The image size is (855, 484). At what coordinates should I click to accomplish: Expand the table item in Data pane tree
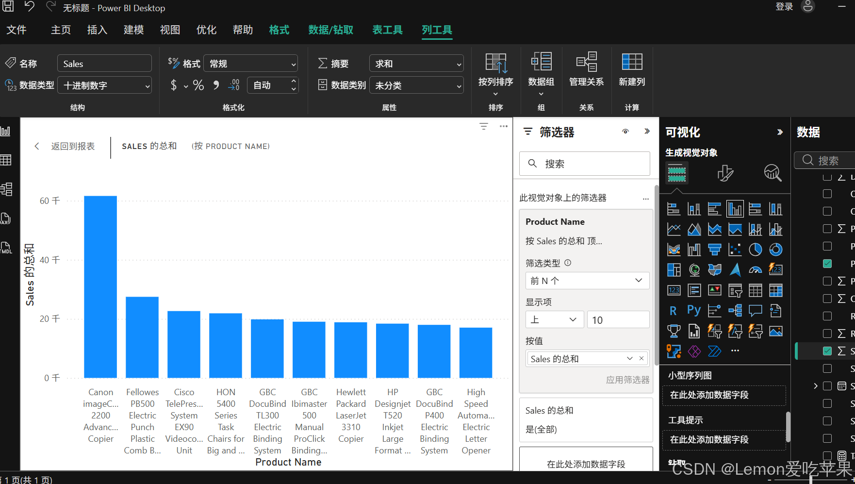816,386
